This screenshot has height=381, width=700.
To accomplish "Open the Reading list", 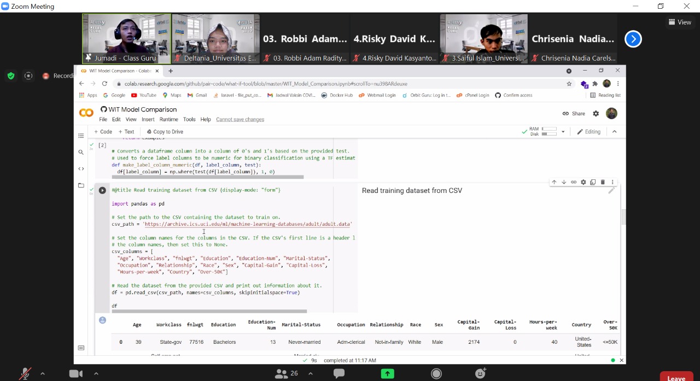I will click(x=605, y=95).
